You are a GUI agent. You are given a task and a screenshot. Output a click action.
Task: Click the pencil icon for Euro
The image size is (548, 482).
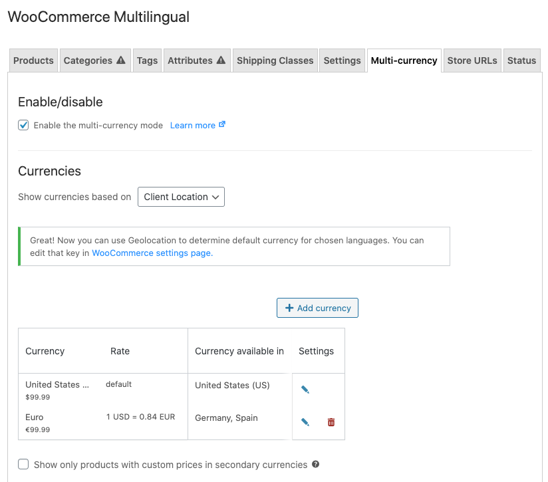(305, 422)
